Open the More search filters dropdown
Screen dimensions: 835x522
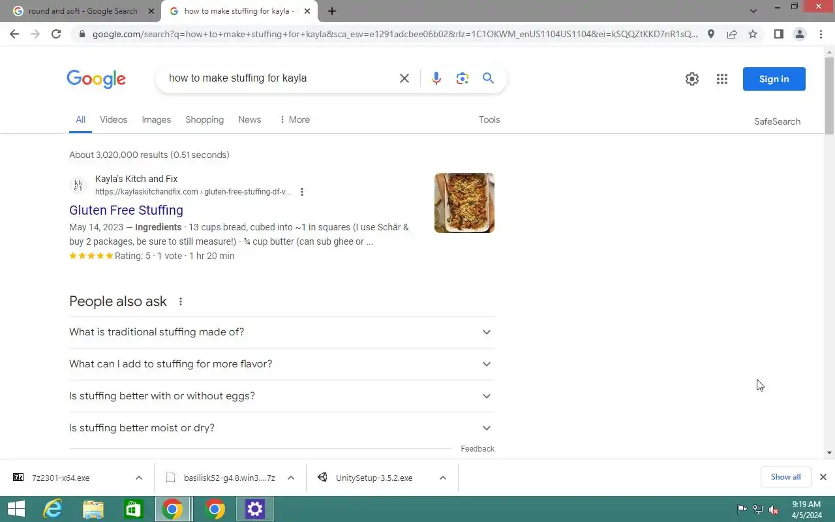[x=294, y=119]
